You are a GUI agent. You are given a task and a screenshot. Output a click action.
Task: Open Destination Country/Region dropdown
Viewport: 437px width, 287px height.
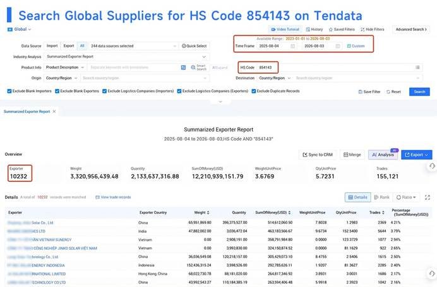(x=275, y=78)
